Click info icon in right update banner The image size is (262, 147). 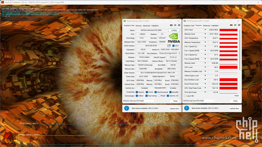[x=187, y=108]
